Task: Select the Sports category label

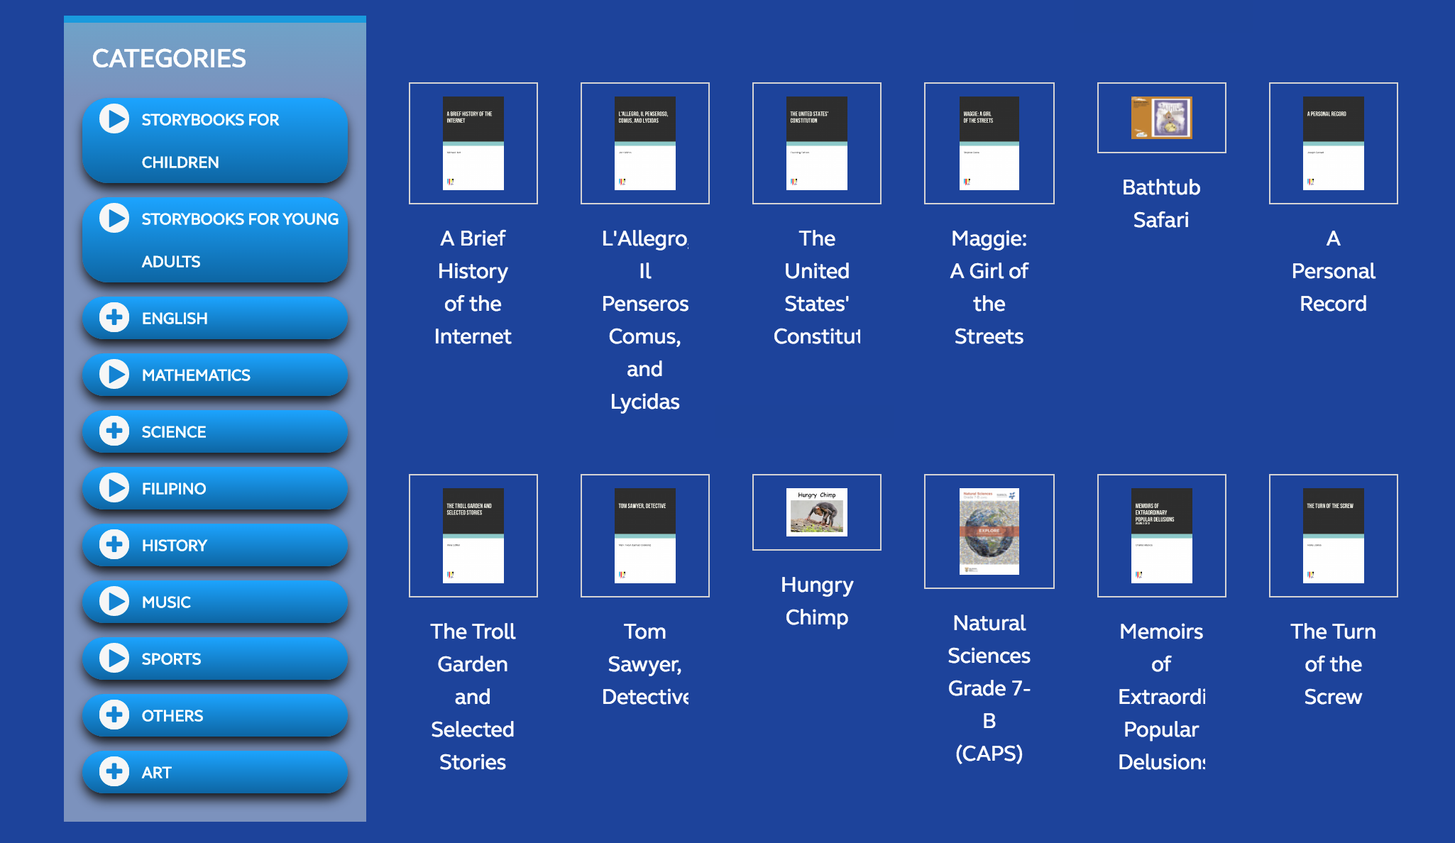Action: coord(171,659)
